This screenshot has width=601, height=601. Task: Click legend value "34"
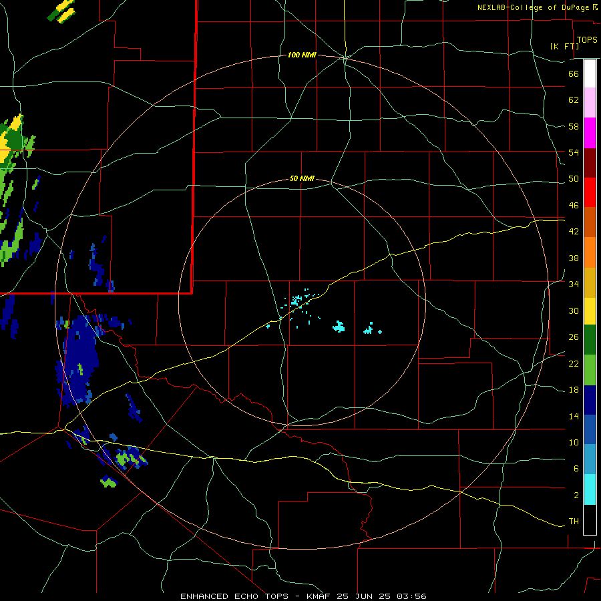pos(574,284)
